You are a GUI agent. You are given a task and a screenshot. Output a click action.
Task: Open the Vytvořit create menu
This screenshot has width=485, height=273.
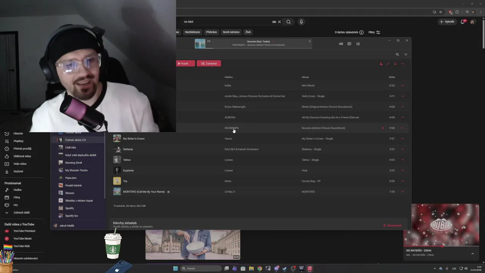pyautogui.click(x=447, y=22)
